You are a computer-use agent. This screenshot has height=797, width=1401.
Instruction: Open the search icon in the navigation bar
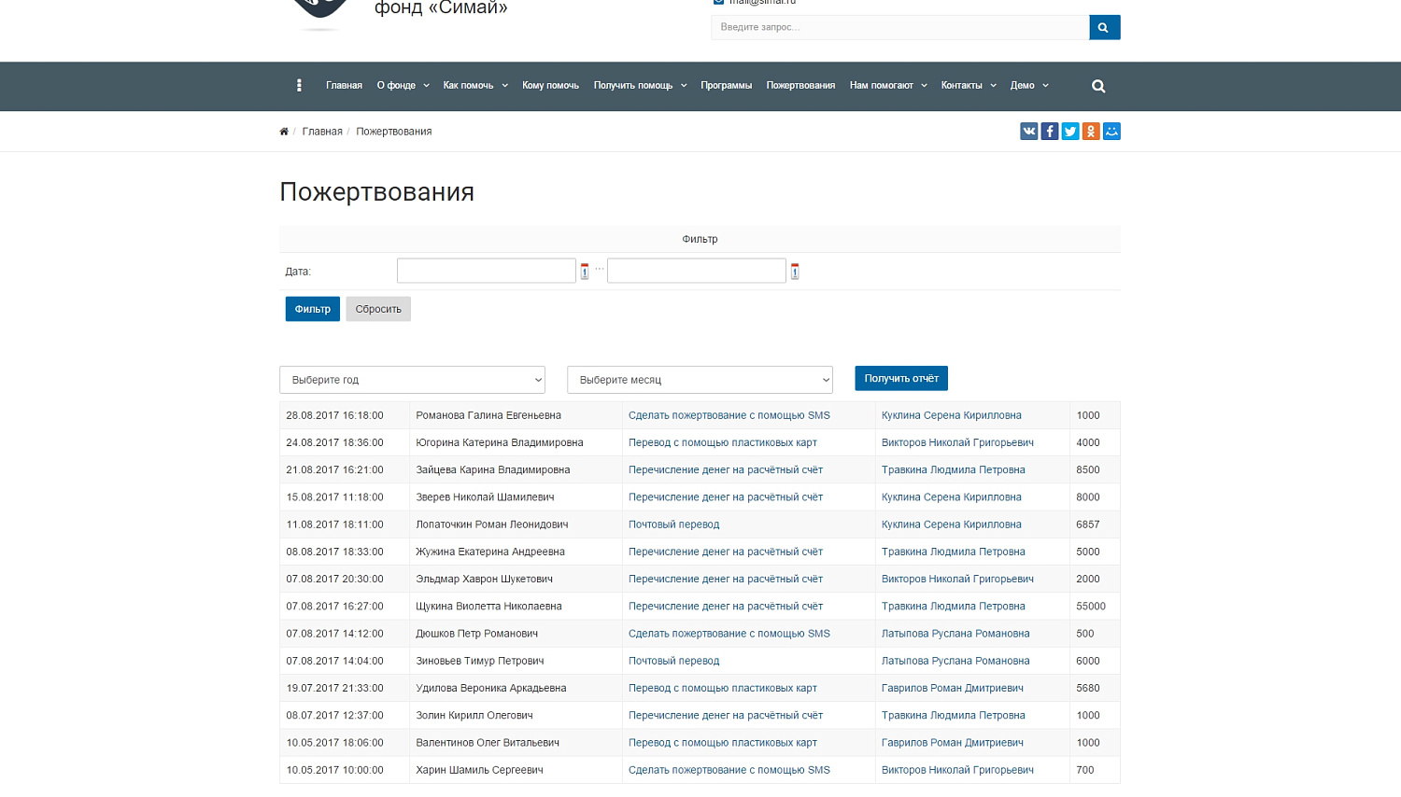coord(1098,86)
